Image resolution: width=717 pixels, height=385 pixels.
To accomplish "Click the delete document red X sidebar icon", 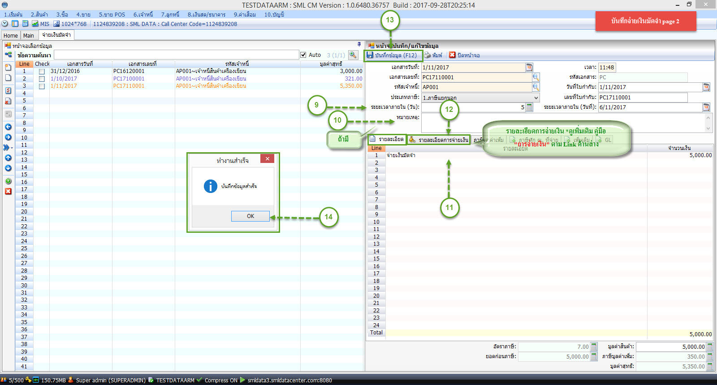I will 8,101.
